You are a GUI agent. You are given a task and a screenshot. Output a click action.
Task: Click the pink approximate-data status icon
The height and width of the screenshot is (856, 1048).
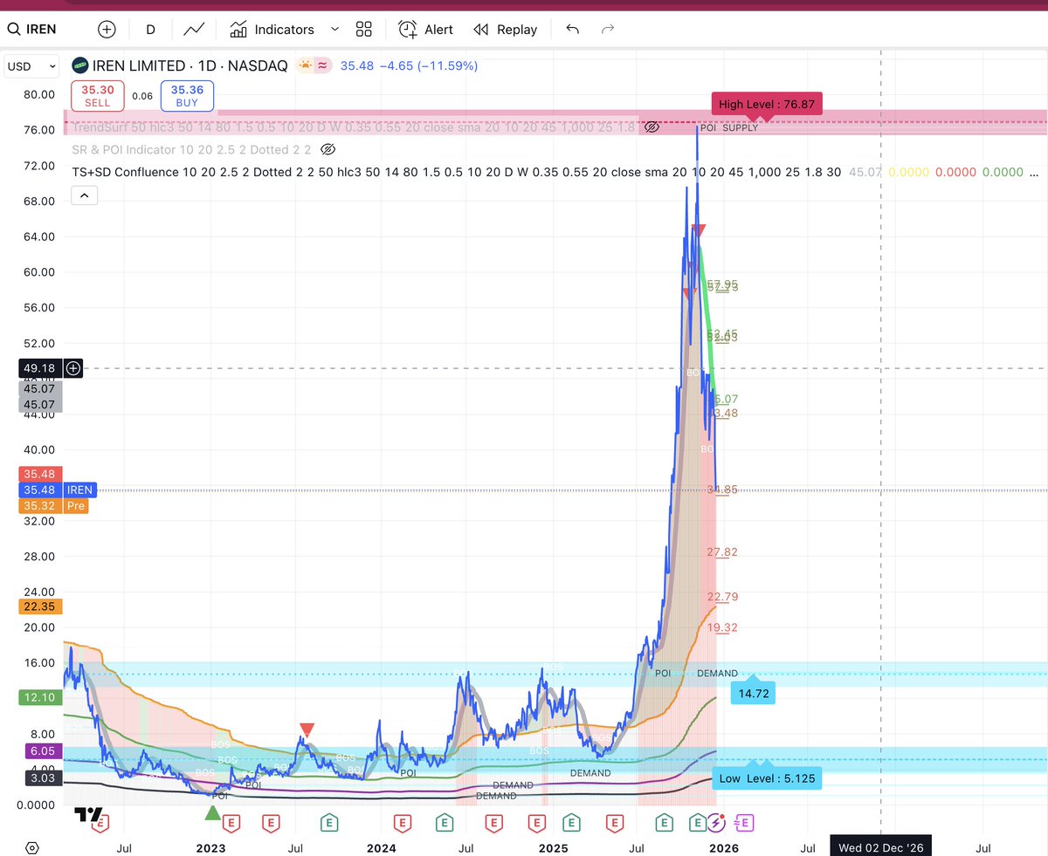(x=322, y=65)
